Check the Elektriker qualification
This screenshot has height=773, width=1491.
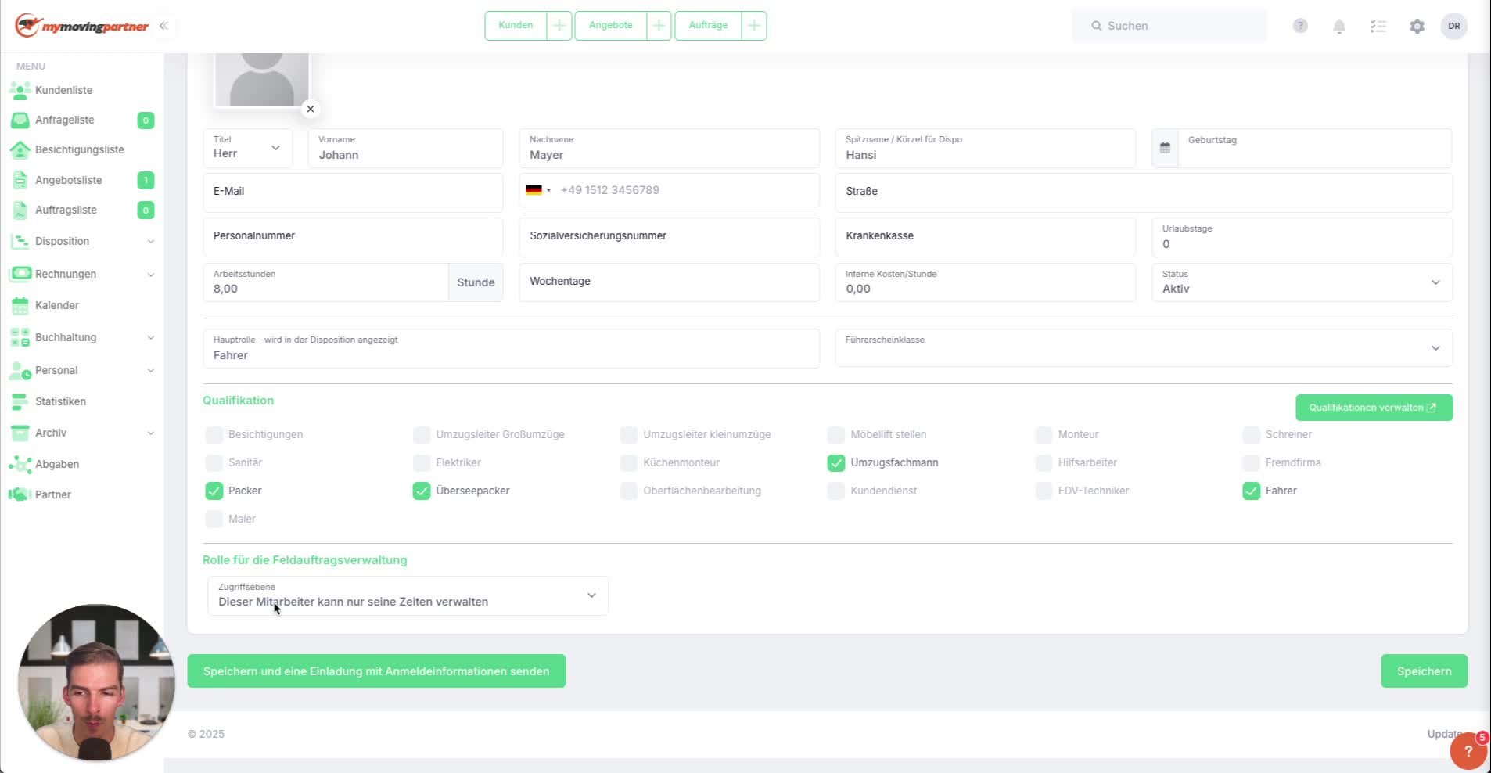click(422, 463)
